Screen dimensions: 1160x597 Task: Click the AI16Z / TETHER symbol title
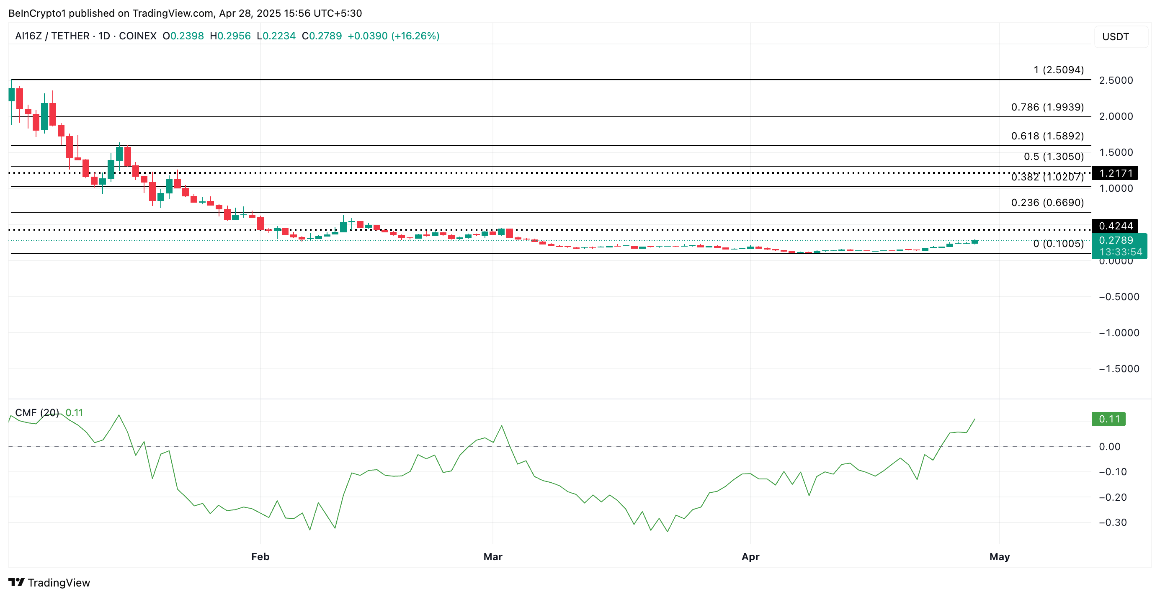[52, 36]
